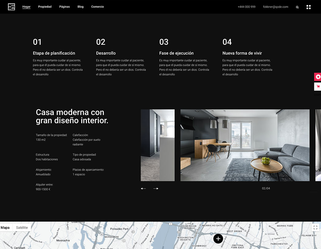The width and height of the screenshot is (321, 249).
Task: Click the step number '01'
Action: pyautogui.click(x=37, y=42)
